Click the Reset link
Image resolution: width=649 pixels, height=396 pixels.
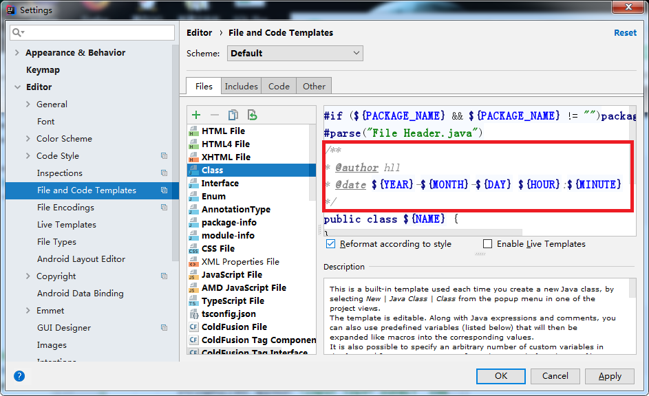(x=625, y=32)
